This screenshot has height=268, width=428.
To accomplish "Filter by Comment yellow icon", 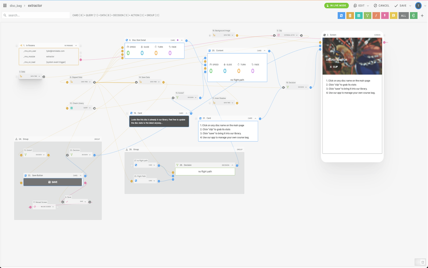I will [x=394, y=15].
